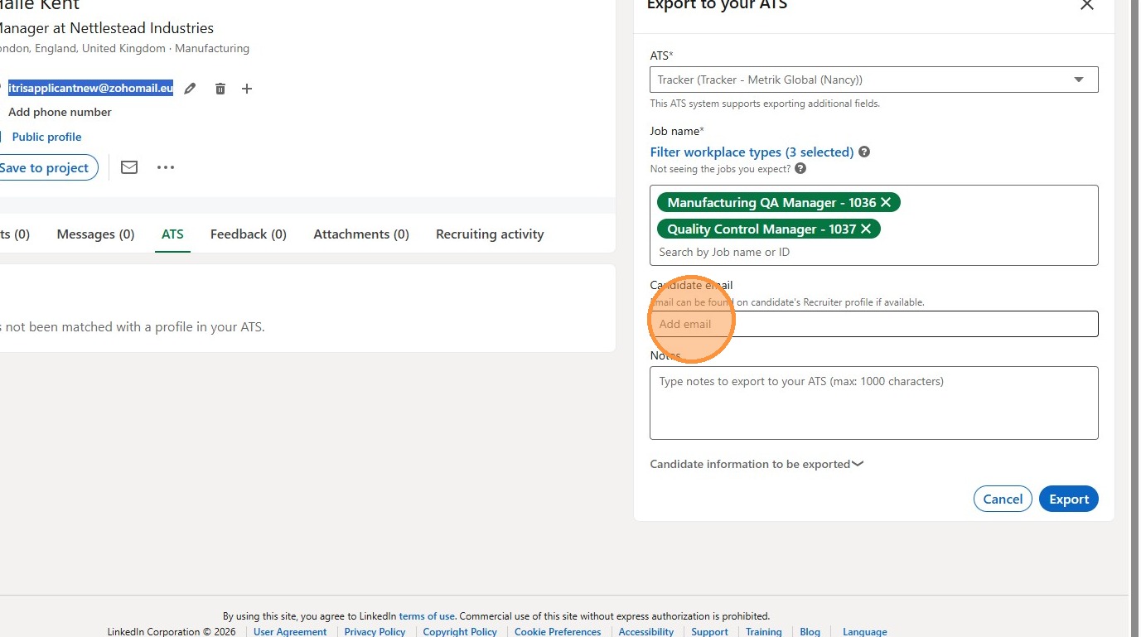Click the Manager at Nettlestead Industries headline
Screen dimensions: 1141x637
point(107,28)
